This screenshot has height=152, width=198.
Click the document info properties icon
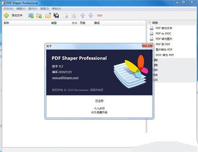tap(66, 16)
